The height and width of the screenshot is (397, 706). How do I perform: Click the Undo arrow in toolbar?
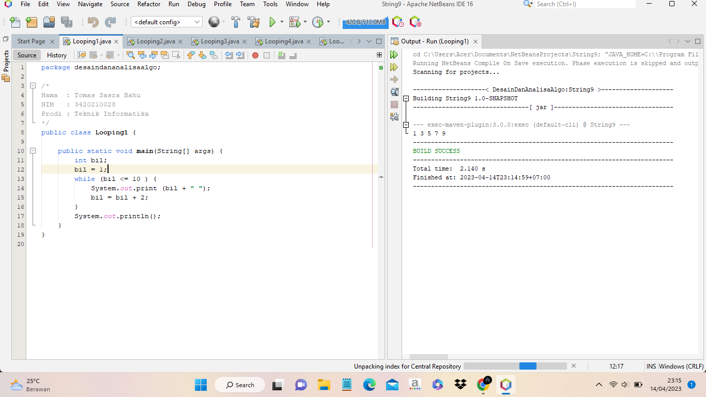[x=93, y=22]
